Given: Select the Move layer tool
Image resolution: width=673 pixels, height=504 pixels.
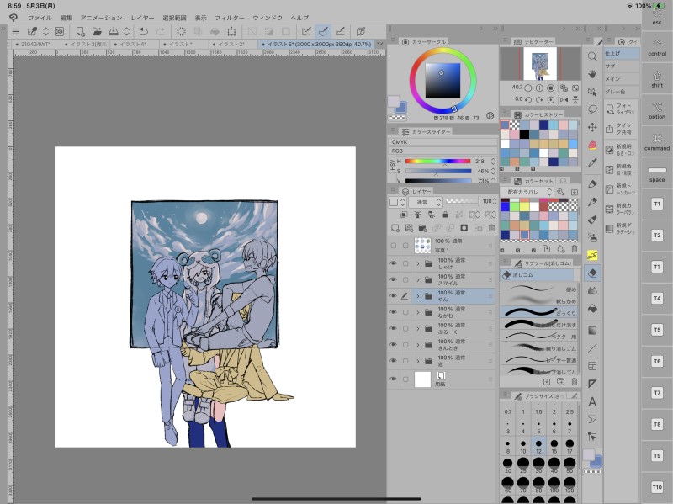Looking at the screenshot, I should click(x=592, y=127).
